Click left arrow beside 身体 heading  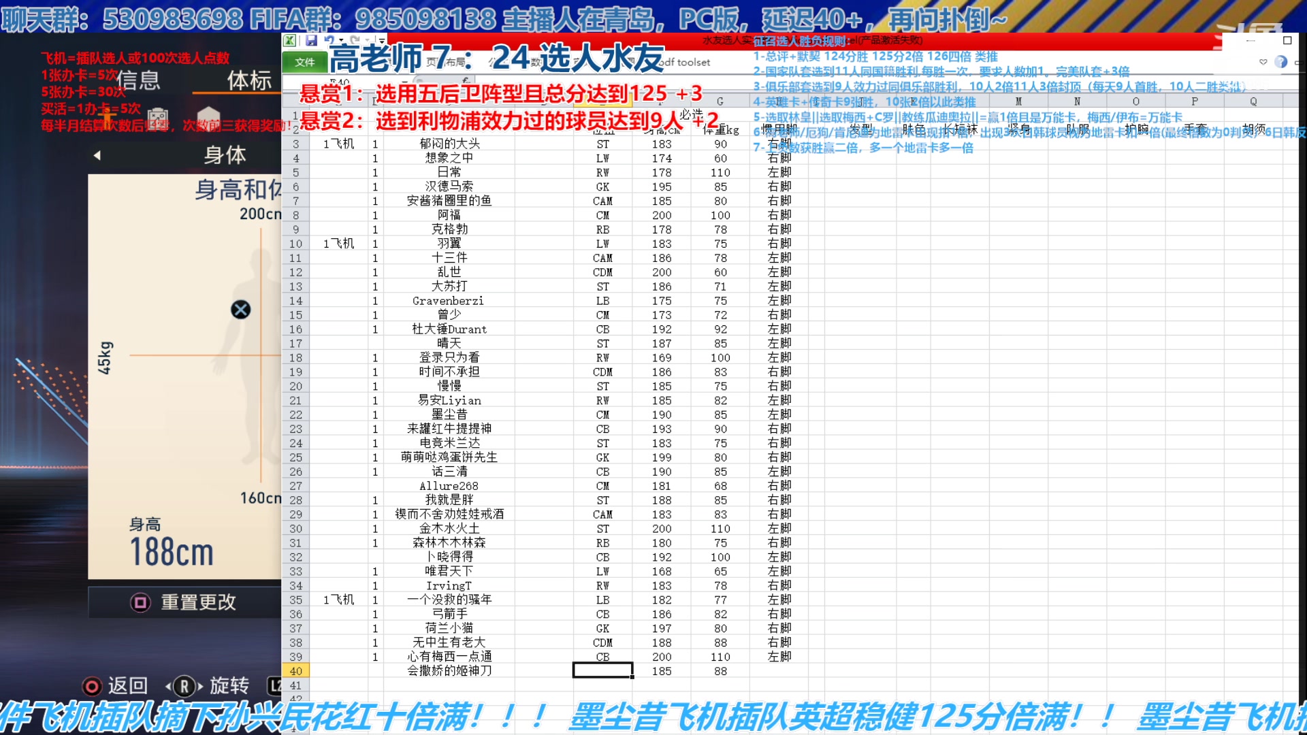point(97,155)
